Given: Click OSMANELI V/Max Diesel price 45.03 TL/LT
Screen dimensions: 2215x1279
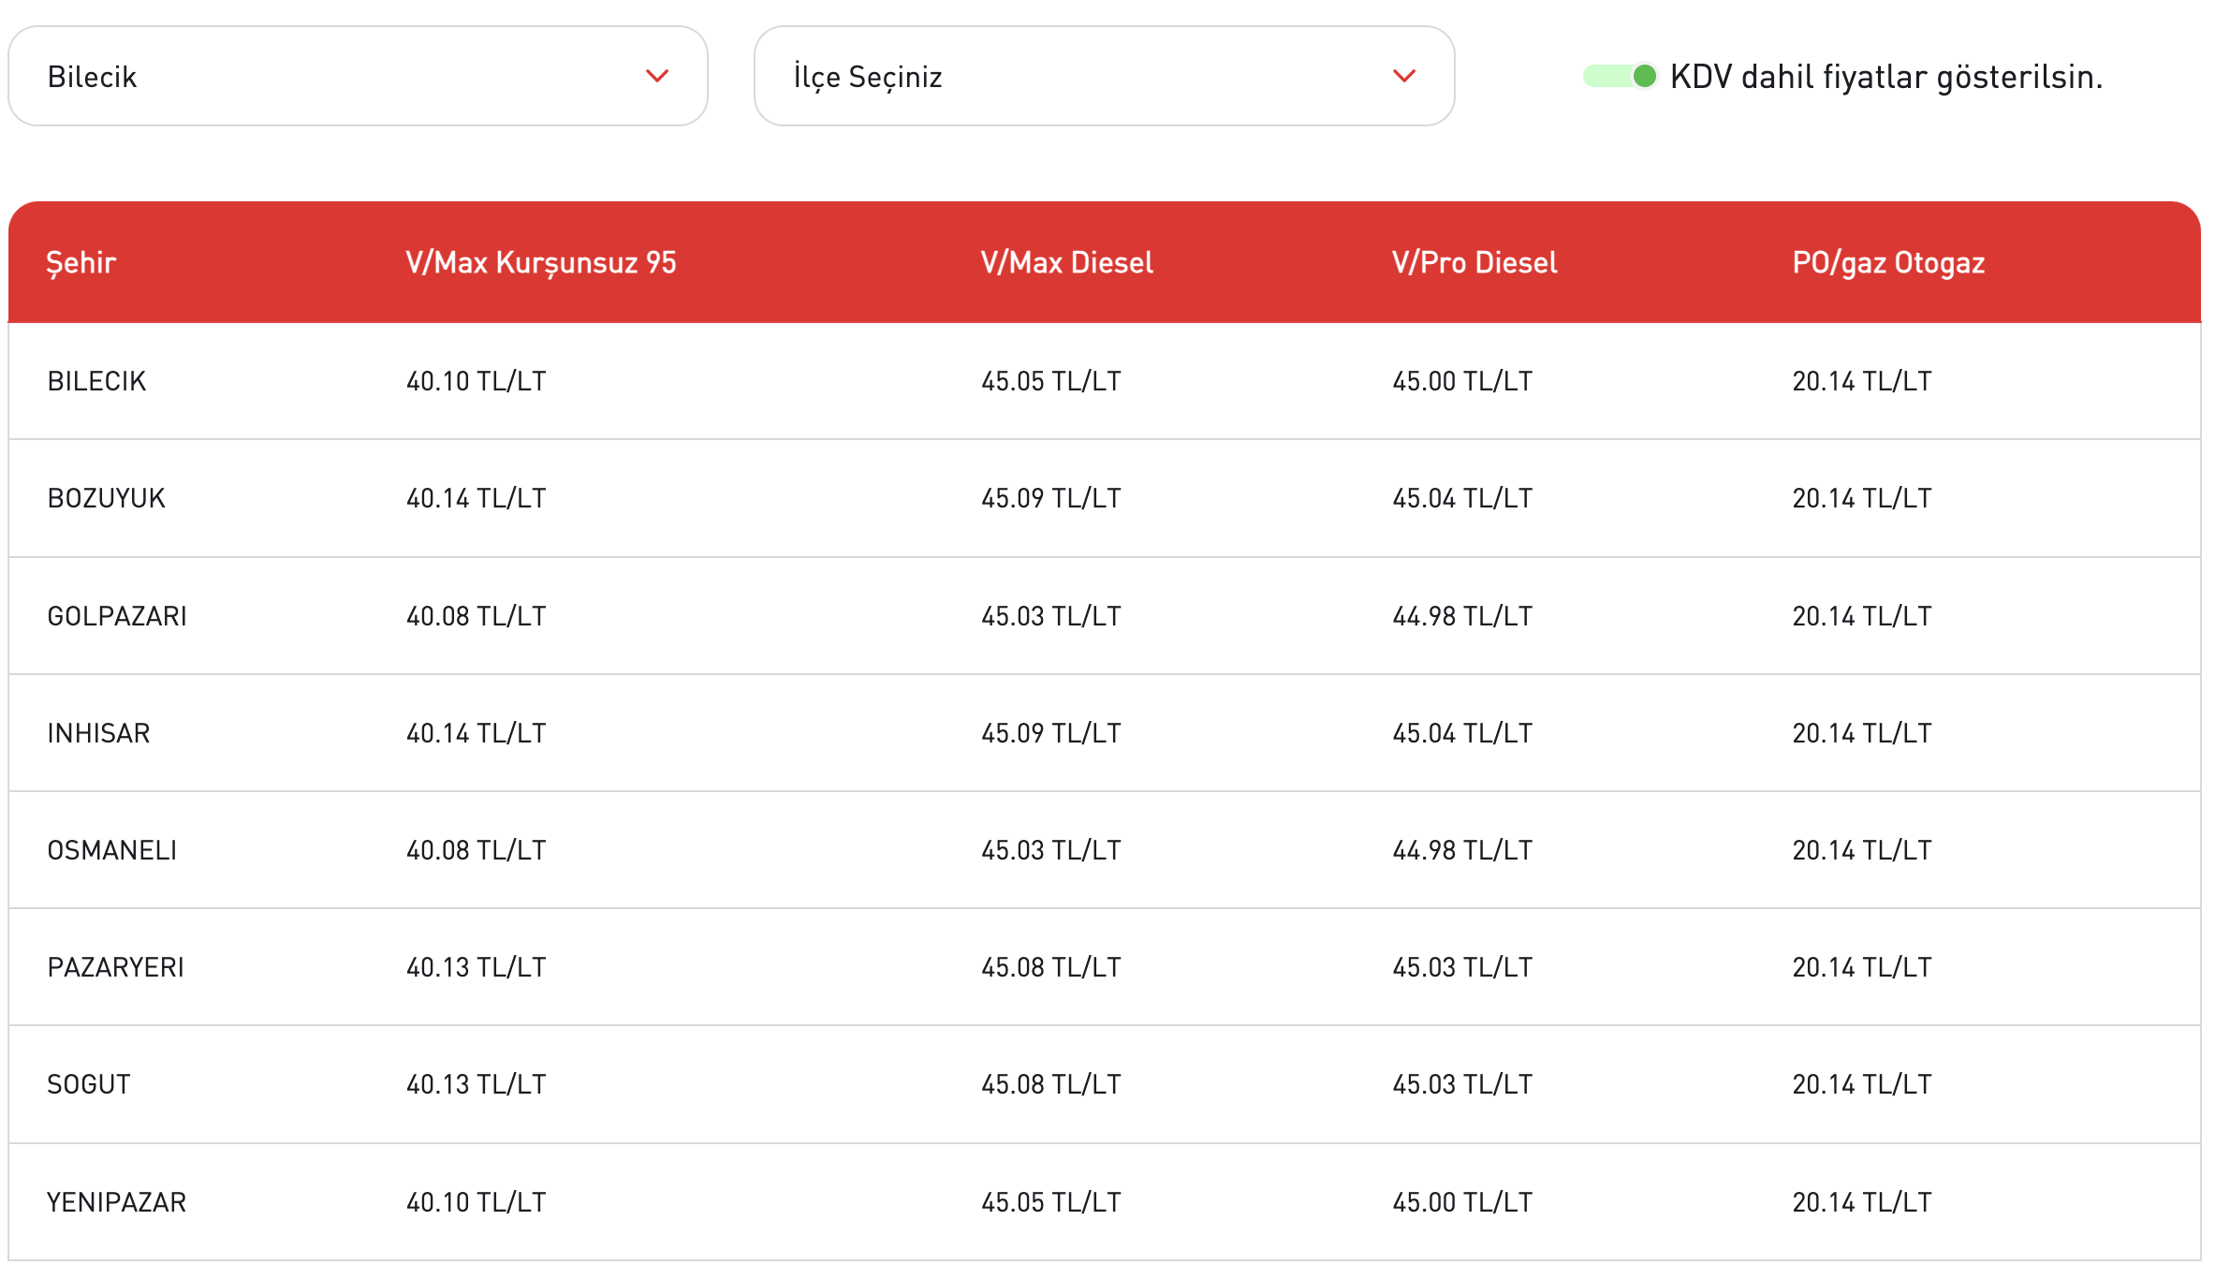Looking at the screenshot, I should pyautogui.click(x=1050, y=850).
